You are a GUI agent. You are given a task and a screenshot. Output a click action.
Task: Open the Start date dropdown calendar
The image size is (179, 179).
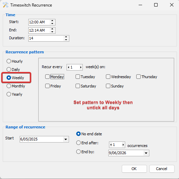(x=66, y=139)
